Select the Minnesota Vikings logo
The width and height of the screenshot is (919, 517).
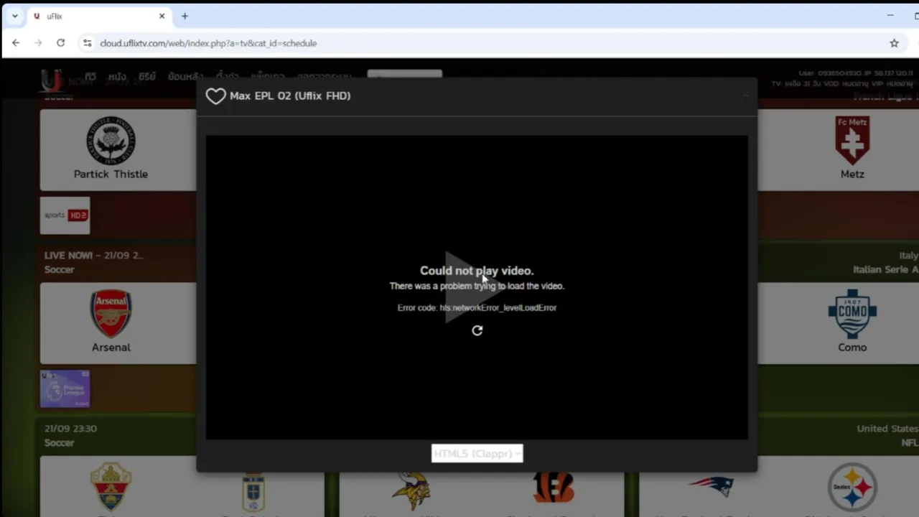(x=411, y=490)
